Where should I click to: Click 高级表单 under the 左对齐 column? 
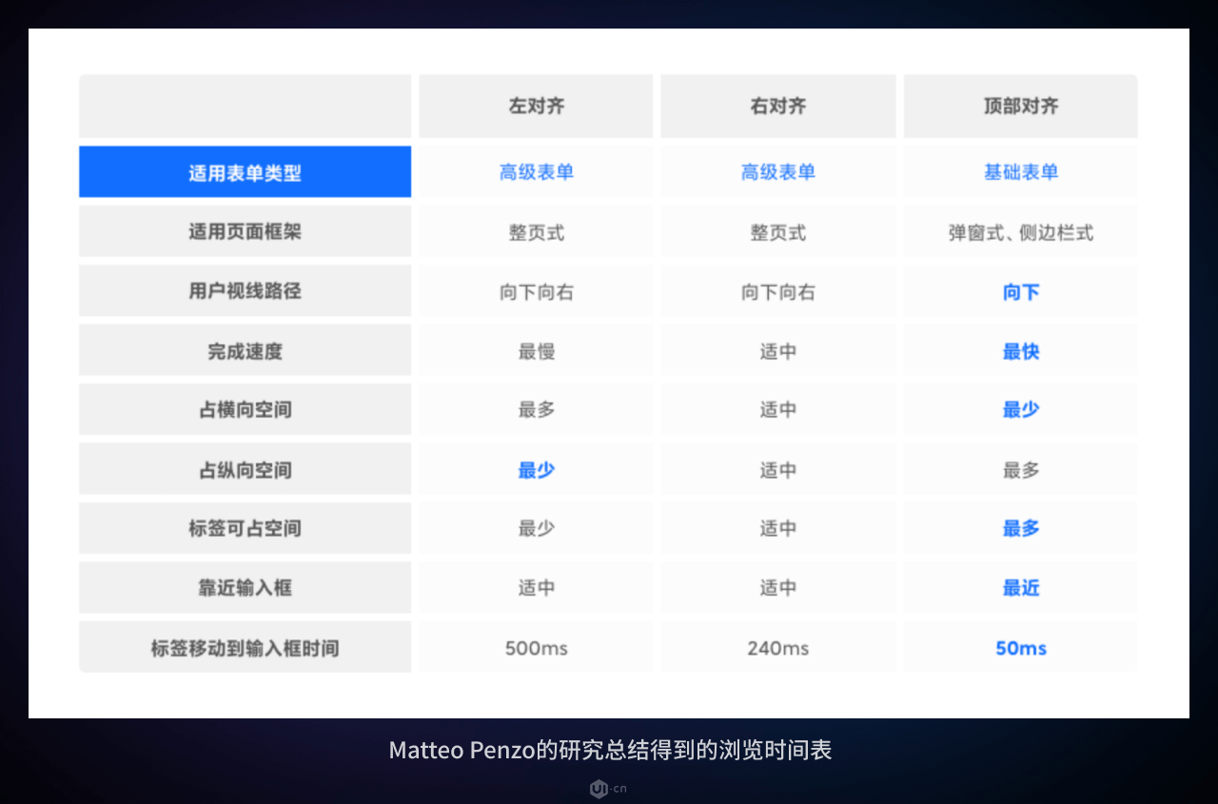coord(537,172)
